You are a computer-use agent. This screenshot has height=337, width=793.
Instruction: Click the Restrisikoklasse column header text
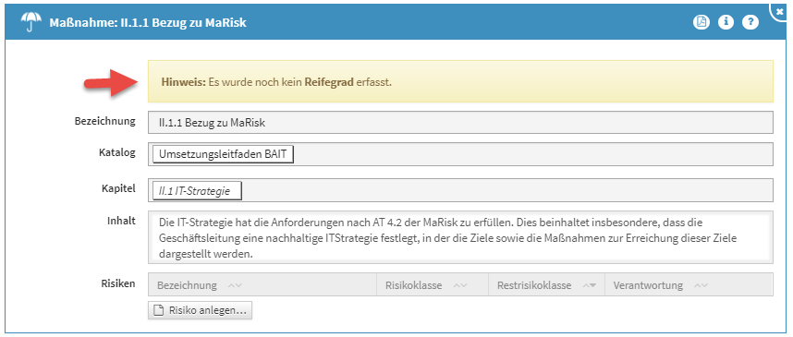point(534,285)
